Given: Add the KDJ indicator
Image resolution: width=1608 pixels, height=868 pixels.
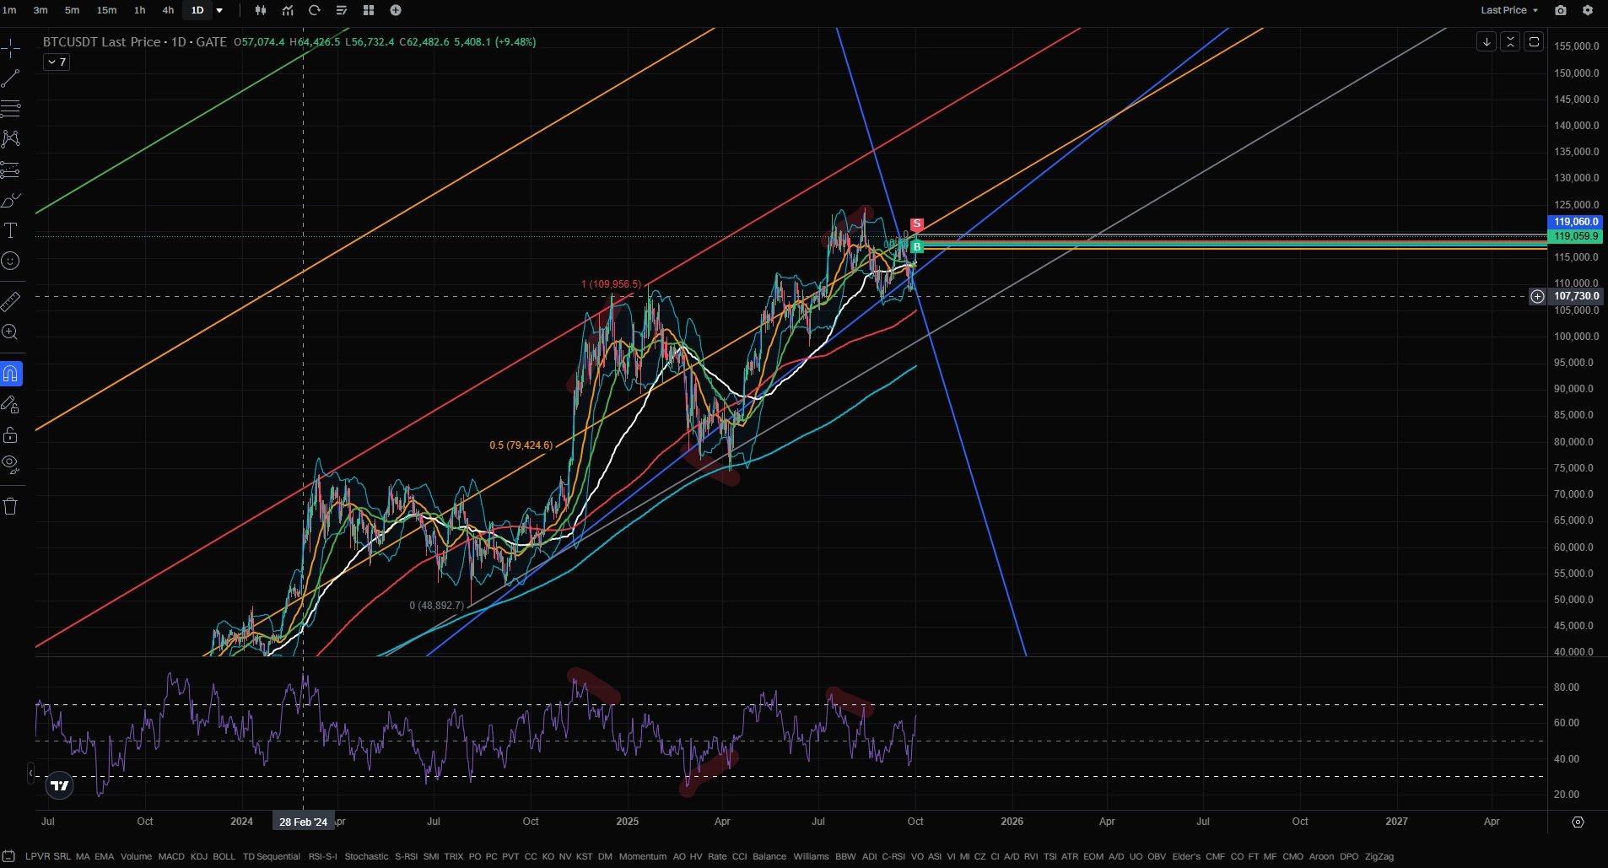Looking at the screenshot, I should 199,856.
